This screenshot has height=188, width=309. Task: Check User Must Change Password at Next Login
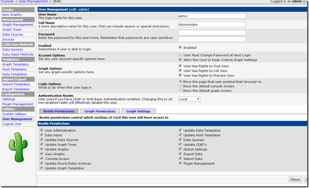pyautogui.click(x=180, y=55)
